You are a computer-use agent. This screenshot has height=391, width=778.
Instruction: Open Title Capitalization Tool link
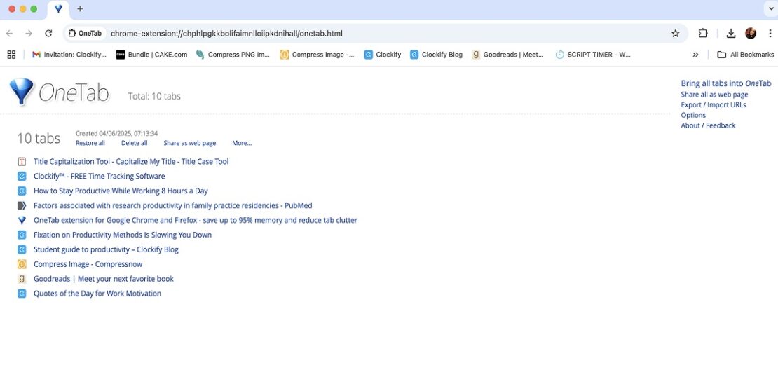point(131,161)
